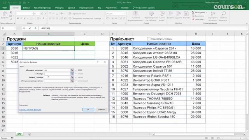
Task: Click the Format Painter brush icon
Action: [11, 19]
